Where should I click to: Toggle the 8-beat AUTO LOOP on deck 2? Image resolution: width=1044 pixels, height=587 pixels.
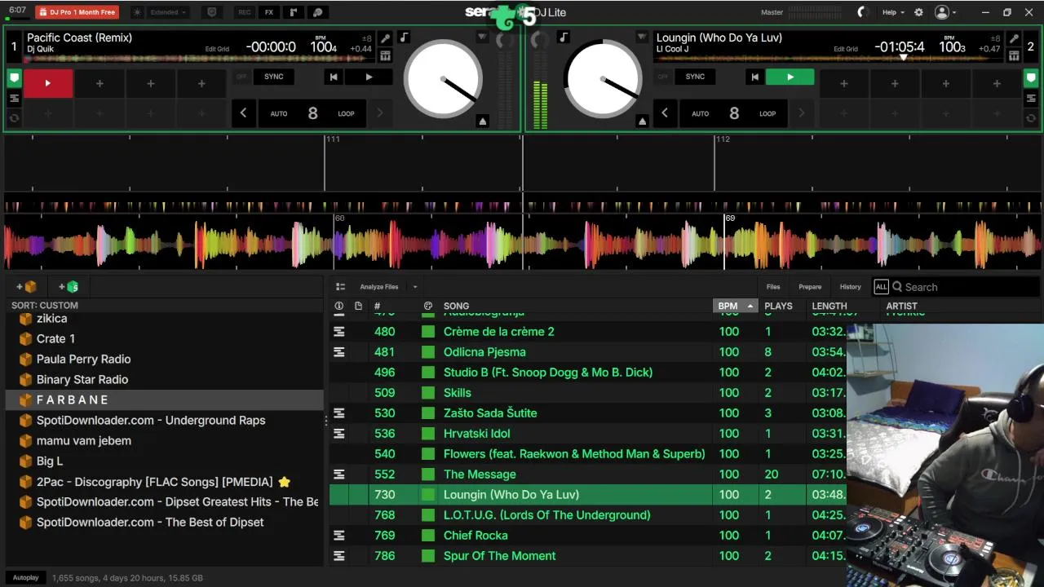[x=733, y=113]
